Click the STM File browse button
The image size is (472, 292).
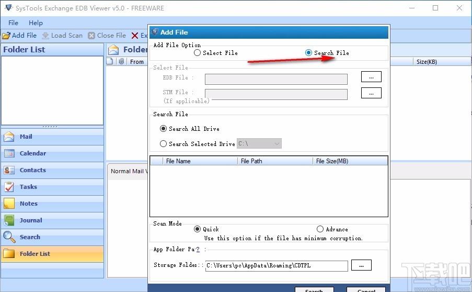(x=371, y=93)
